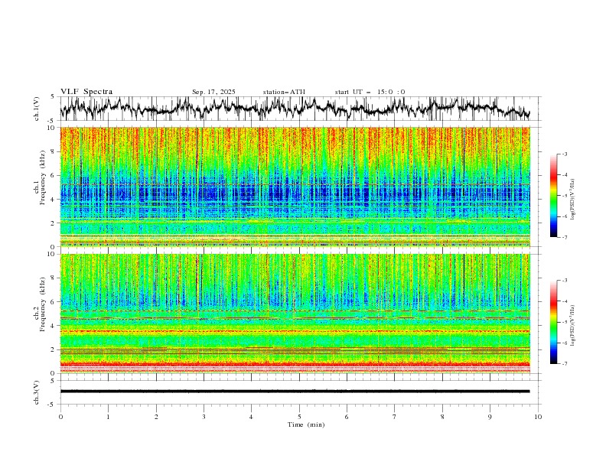Click the station=ATH label

tap(284, 92)
